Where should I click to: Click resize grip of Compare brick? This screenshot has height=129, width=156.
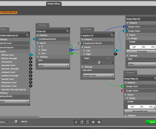(x=114, y=79)
